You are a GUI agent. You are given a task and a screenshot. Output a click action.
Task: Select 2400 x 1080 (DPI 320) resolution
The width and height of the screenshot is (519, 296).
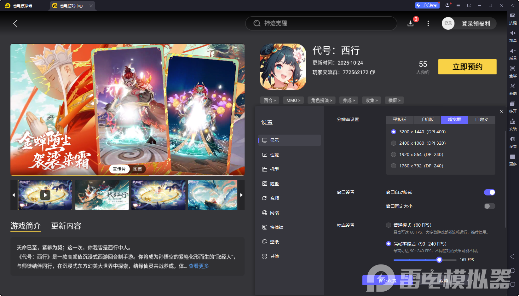coord(394,143)
